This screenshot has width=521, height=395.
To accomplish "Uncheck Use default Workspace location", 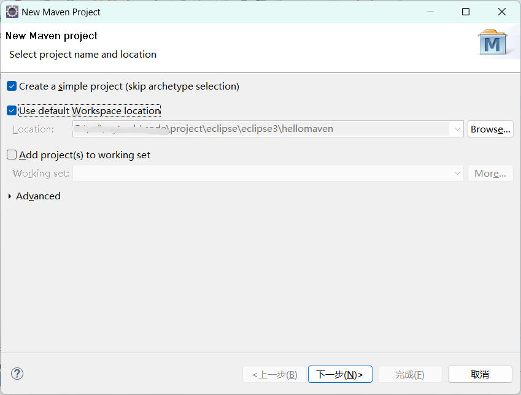I will pyautogui.click(x=12, y=110).
